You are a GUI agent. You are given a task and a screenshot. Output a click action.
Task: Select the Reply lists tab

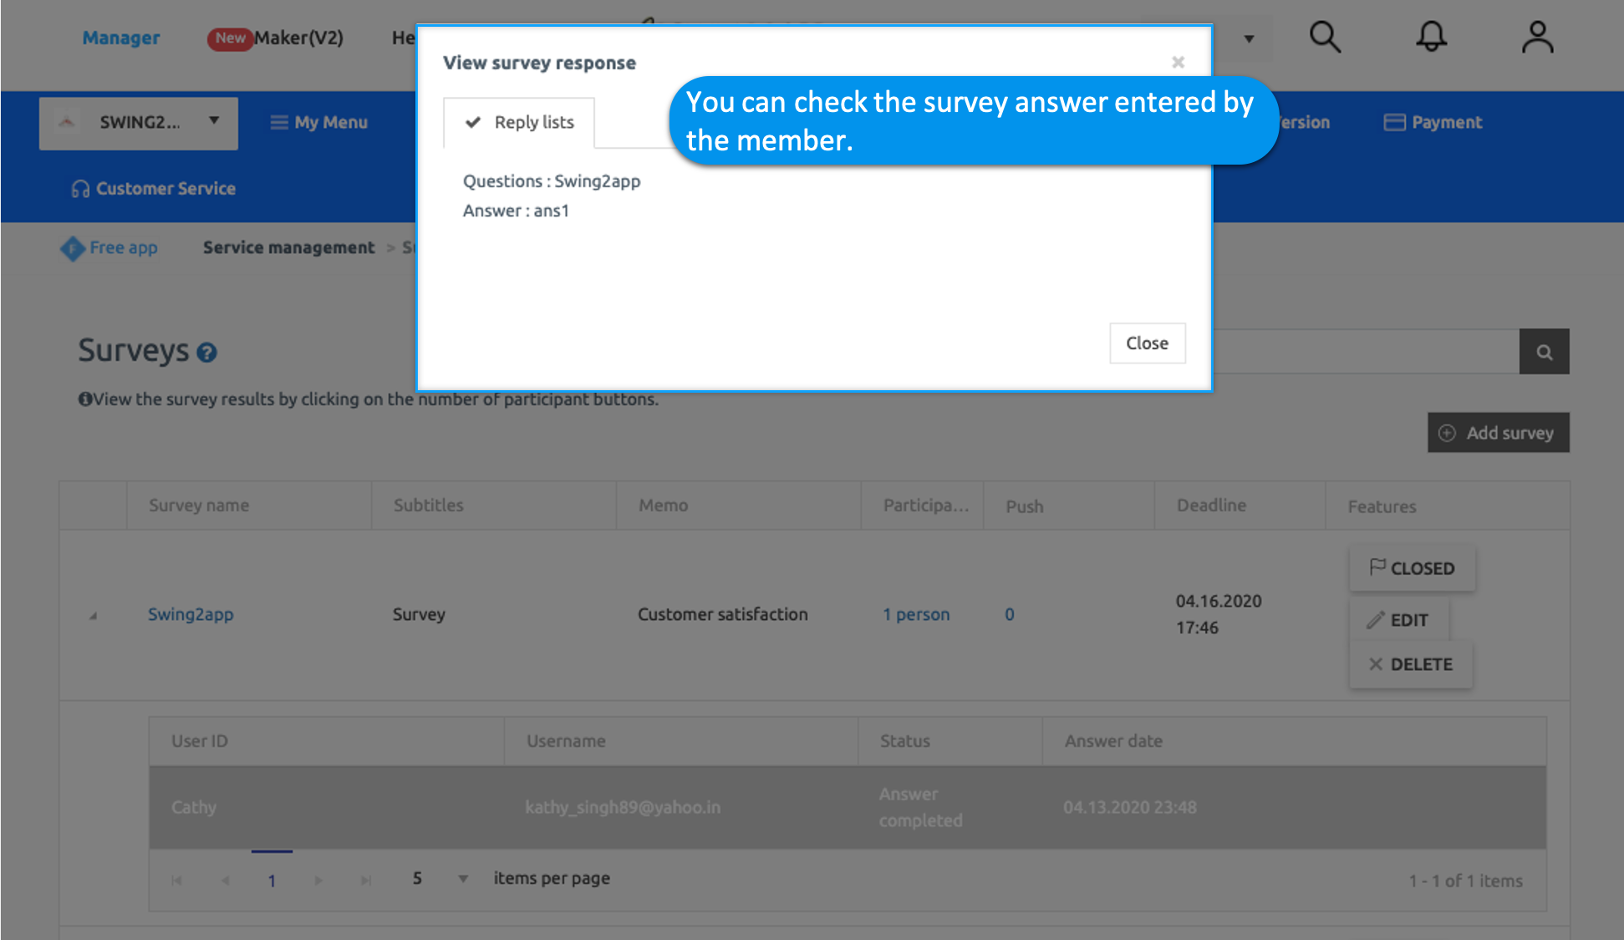(519, 123)
